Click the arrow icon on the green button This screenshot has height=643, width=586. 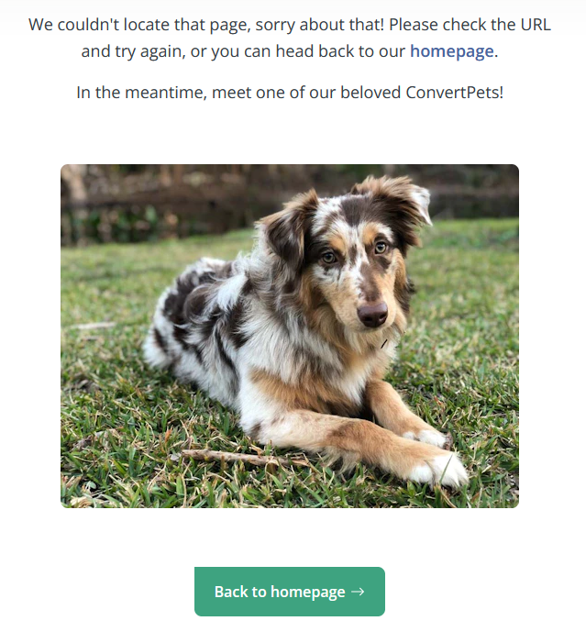click(358, 592)
